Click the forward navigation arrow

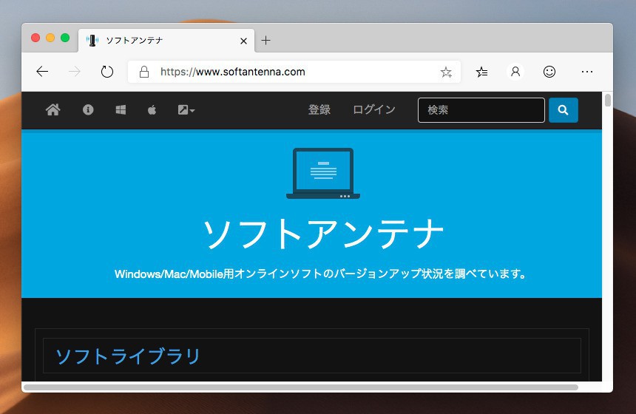[75, 72]
